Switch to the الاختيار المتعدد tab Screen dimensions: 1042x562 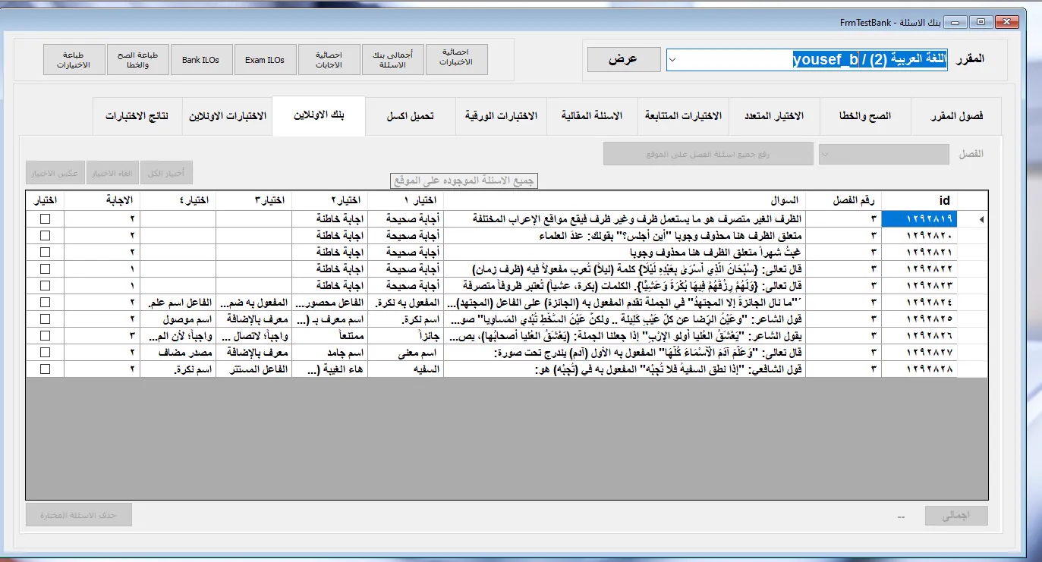tap(774, 116)
